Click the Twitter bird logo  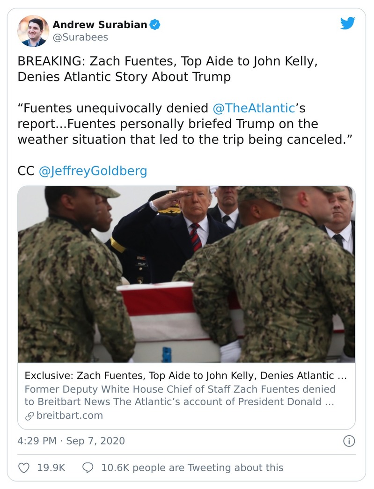pos(348,22)
